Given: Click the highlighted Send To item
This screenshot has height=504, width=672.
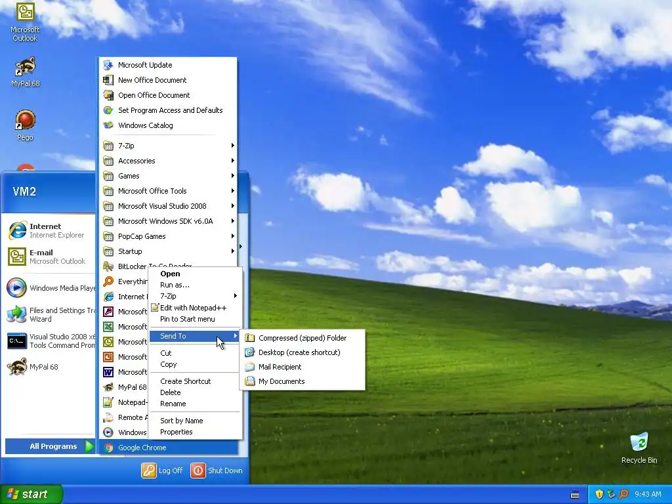Looking at the screenshot, I should click(x=195, y=336).
